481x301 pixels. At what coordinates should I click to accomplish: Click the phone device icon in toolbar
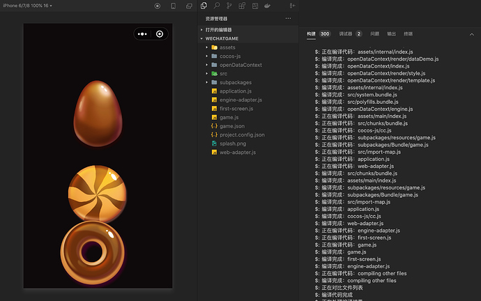click(173, 6)
